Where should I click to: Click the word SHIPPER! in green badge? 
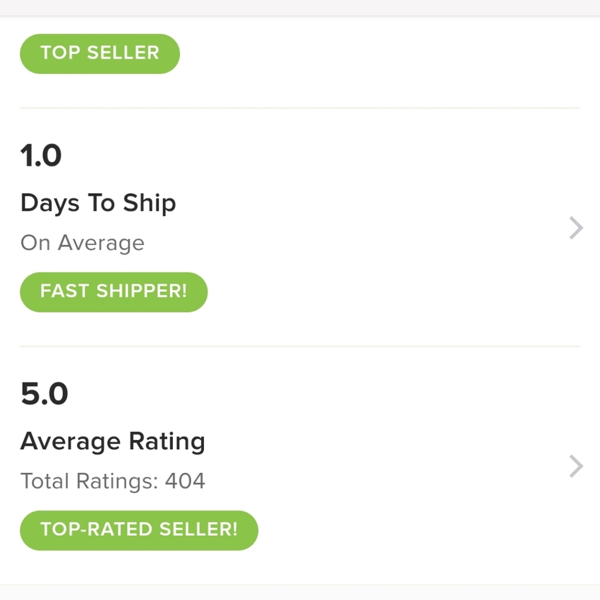click(142, 292)
